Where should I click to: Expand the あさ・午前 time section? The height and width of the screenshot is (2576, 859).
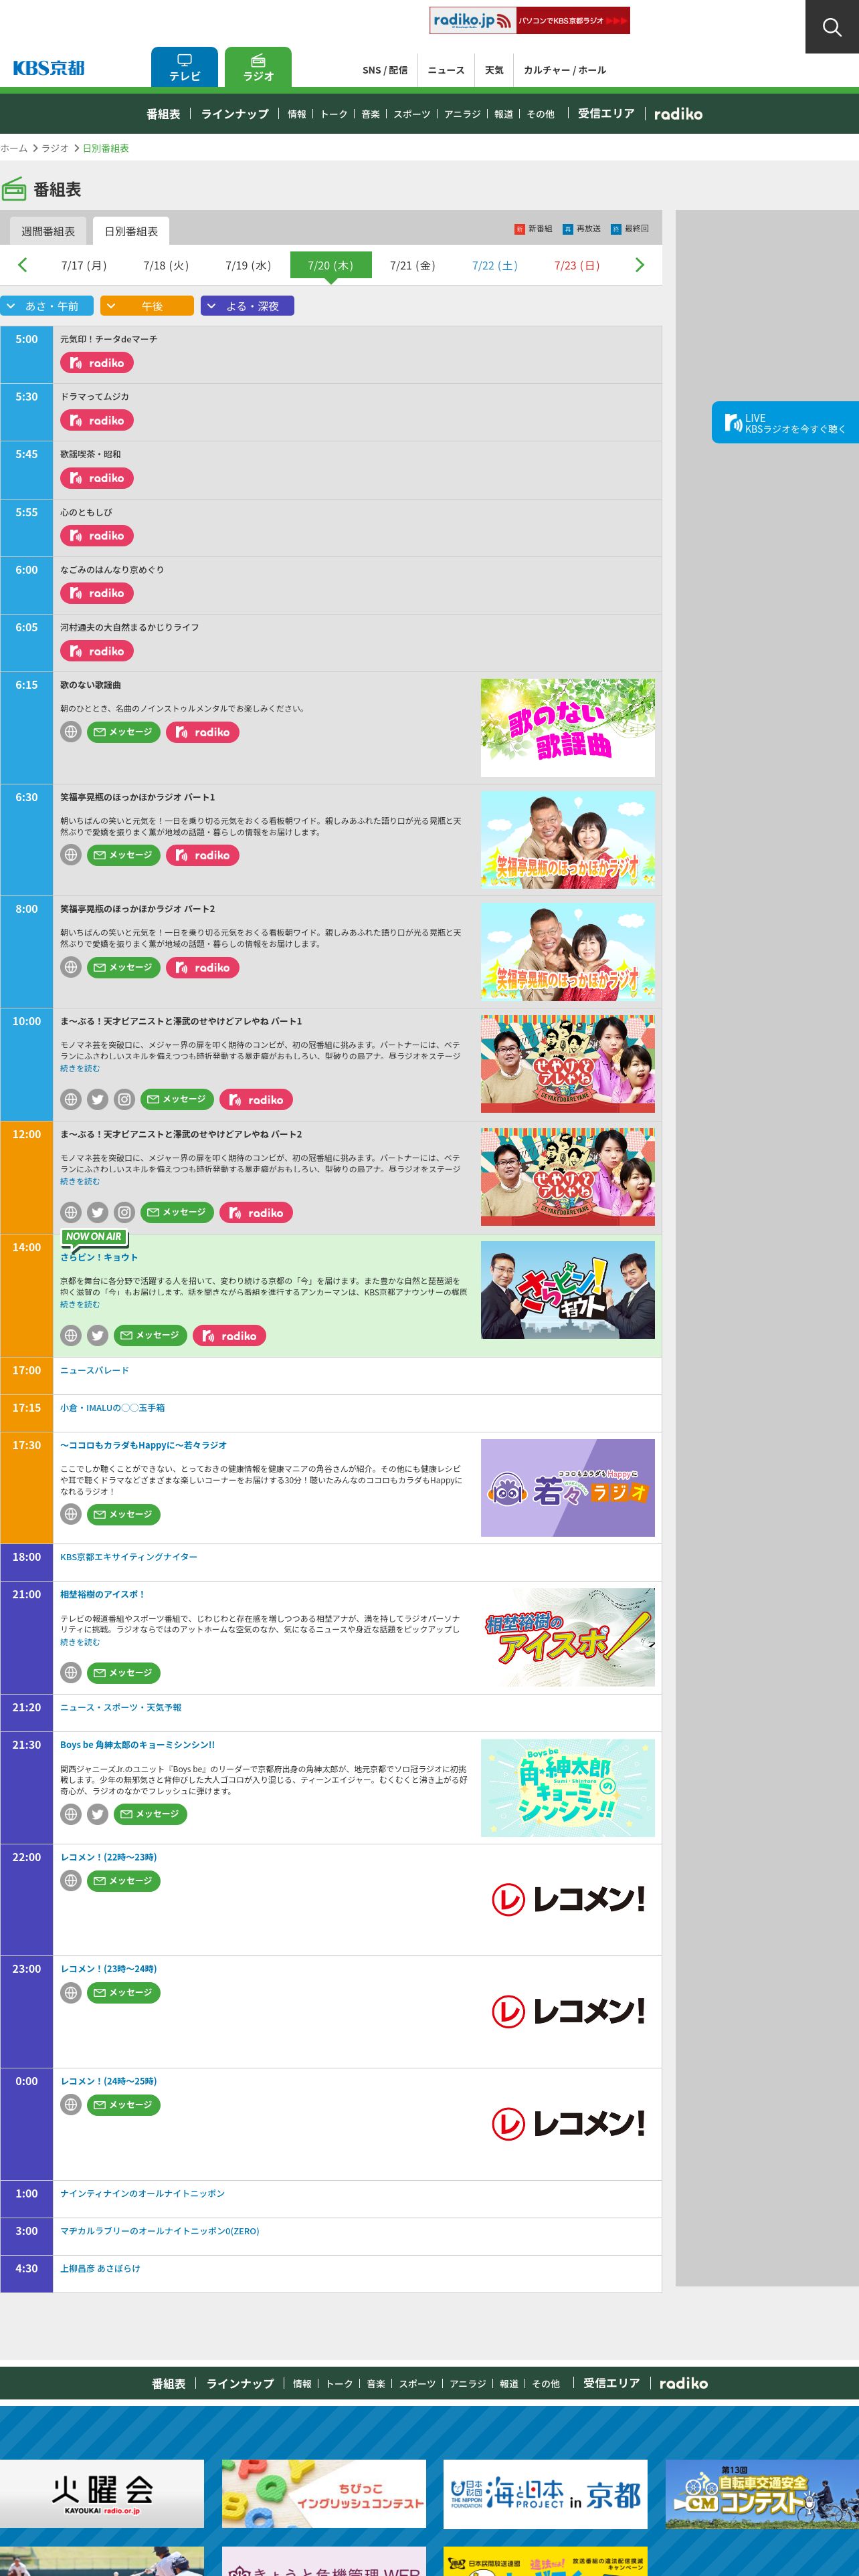pos(47,306)
